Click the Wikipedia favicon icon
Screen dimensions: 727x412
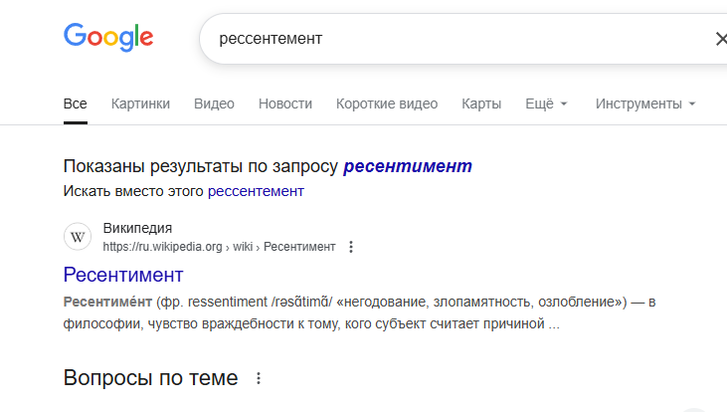[78, 237]
